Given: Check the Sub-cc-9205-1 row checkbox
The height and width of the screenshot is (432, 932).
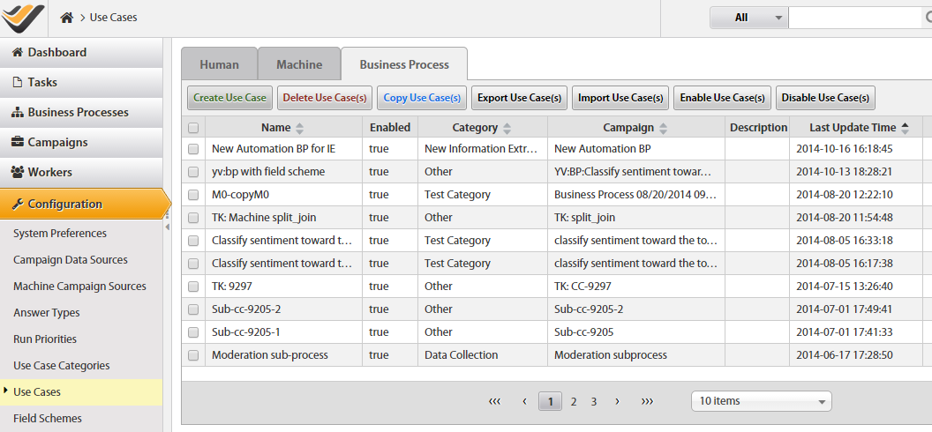Looking at the screenshot, I should coord(193,333).
